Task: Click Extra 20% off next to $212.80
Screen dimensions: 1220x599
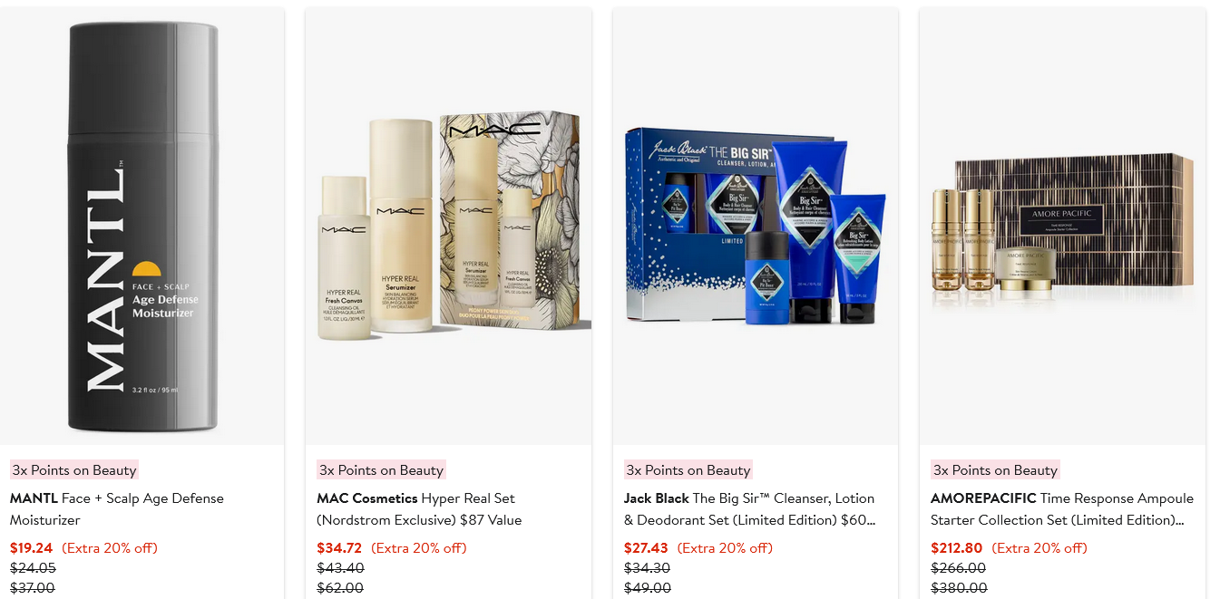Action: click(1039, 548)
